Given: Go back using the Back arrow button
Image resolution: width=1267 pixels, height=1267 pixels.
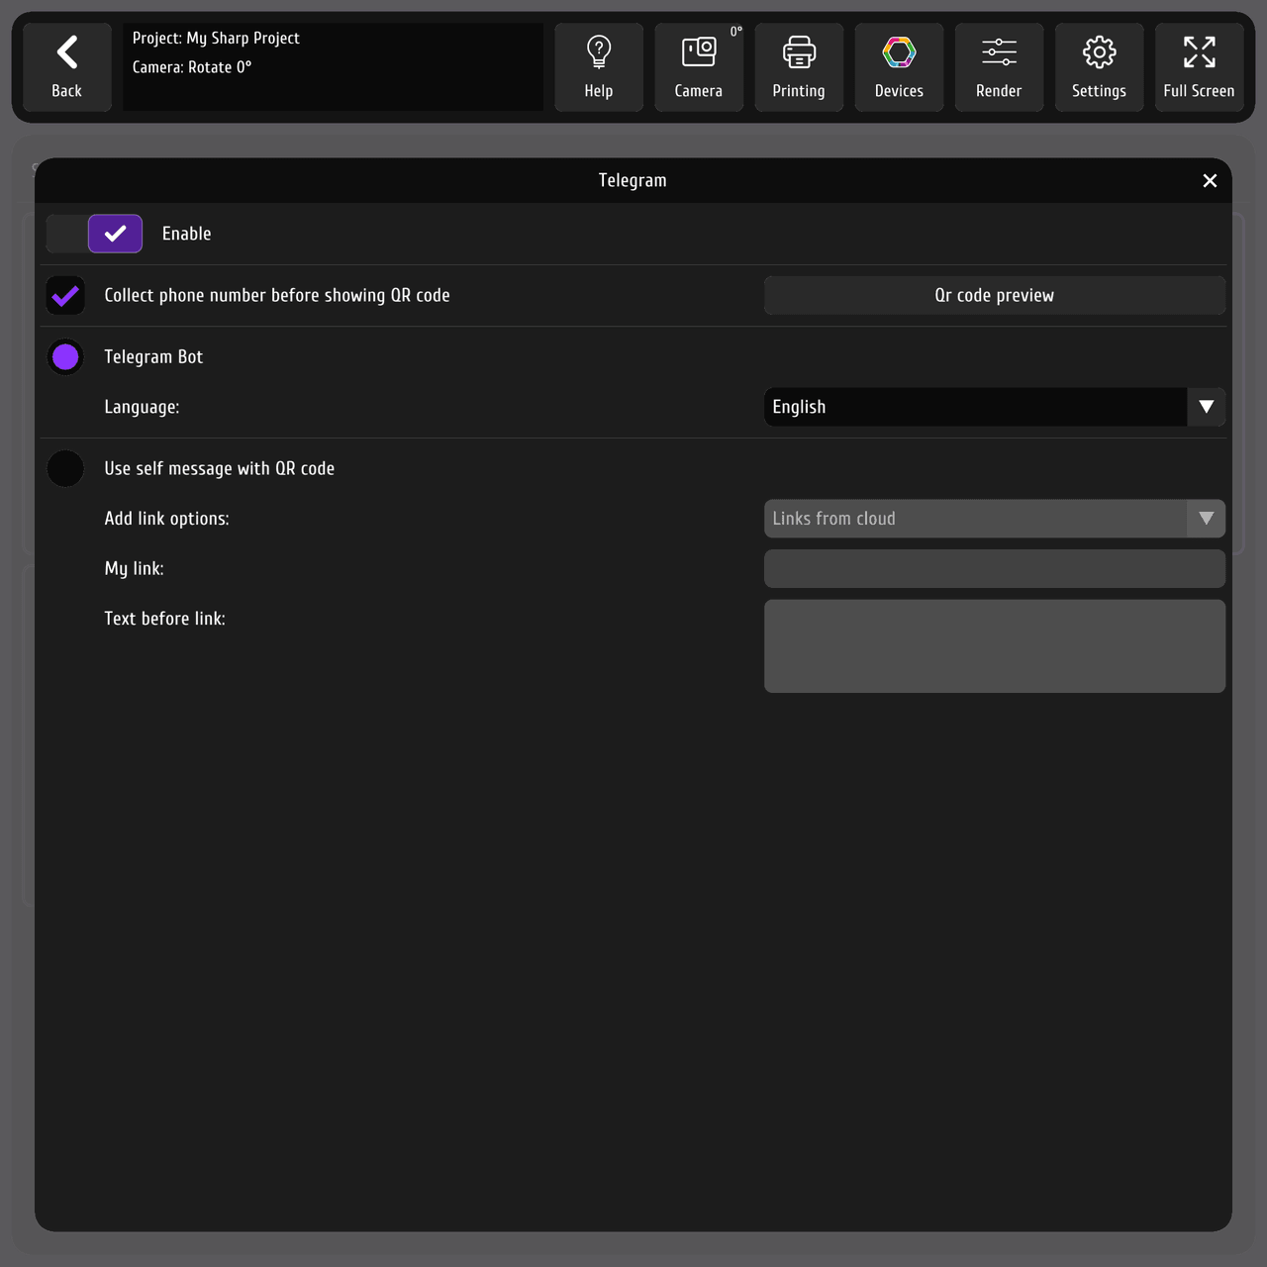Looking at the screenshot, I should click(x=66, y=67).
